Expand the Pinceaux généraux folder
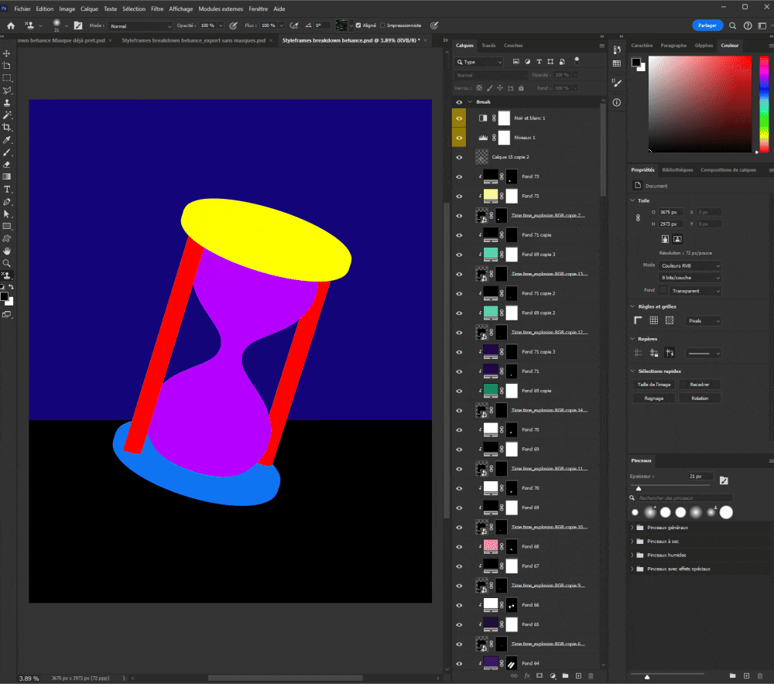Screen dimensions: 774x684 (x=632, y=528)
